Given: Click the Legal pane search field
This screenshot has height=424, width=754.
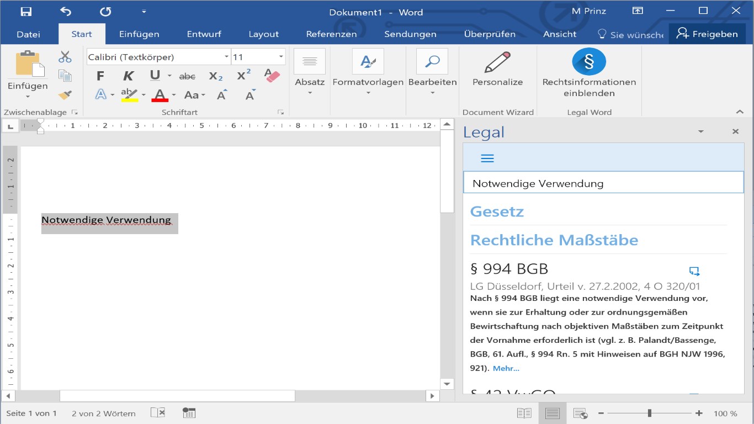Looking at the screenshot, I should point(603,183).
